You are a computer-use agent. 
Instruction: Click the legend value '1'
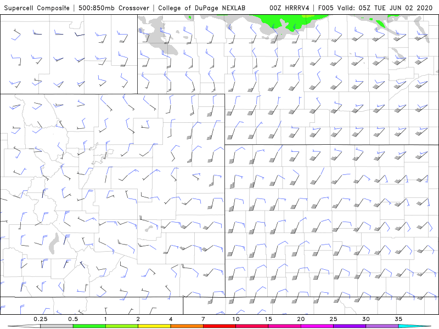pos(105,319)
